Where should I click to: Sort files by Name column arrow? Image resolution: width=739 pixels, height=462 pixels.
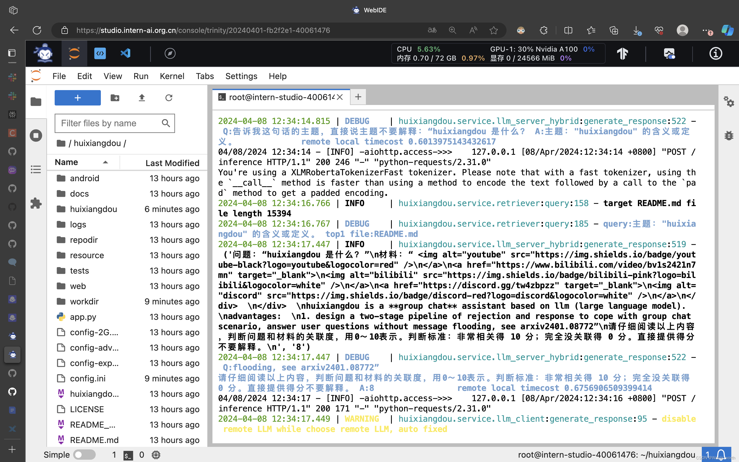105,162
